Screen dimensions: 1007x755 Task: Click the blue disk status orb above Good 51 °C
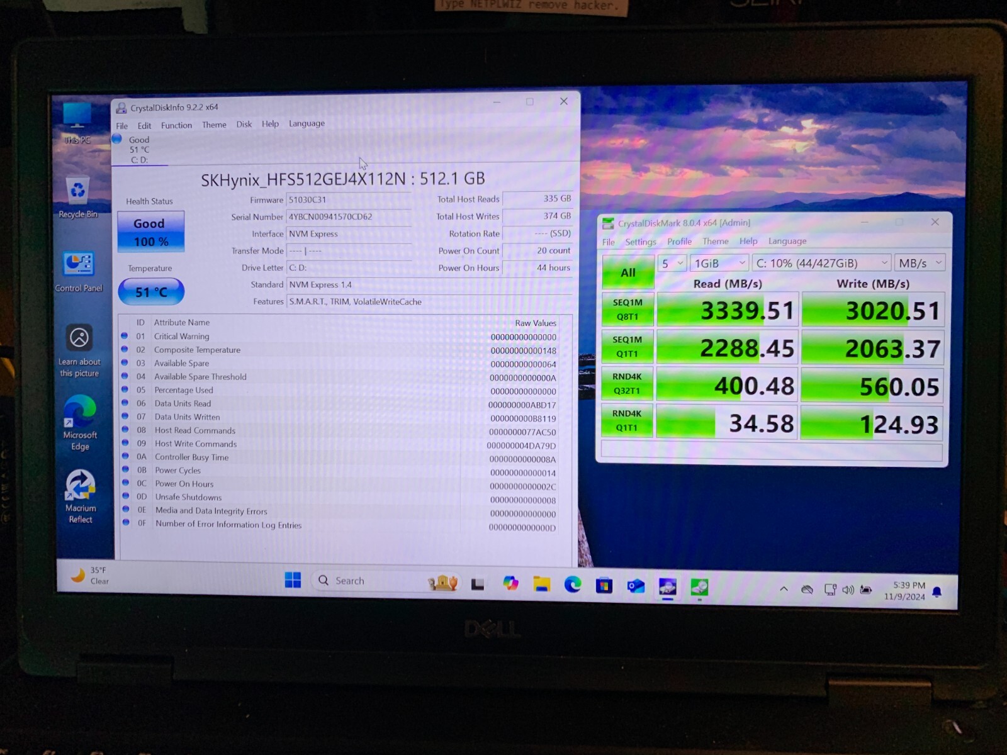coord(117,139)
